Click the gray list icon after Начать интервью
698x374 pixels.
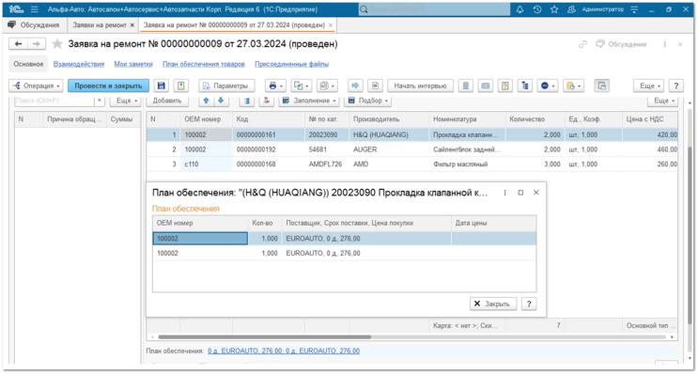(466, 86)
